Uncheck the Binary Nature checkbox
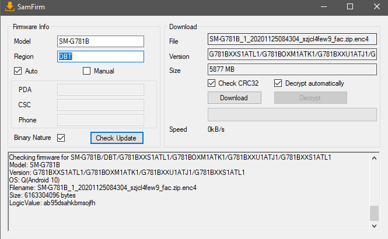 pos(61,138)
